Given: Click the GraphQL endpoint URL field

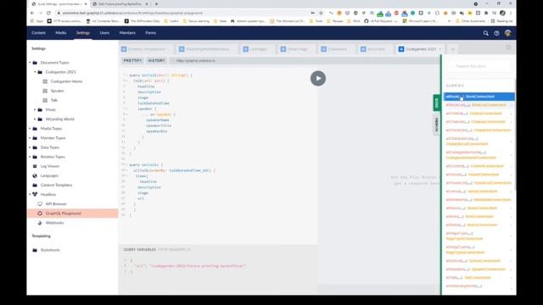Looking at the screenshot, I should coord(305,60).
